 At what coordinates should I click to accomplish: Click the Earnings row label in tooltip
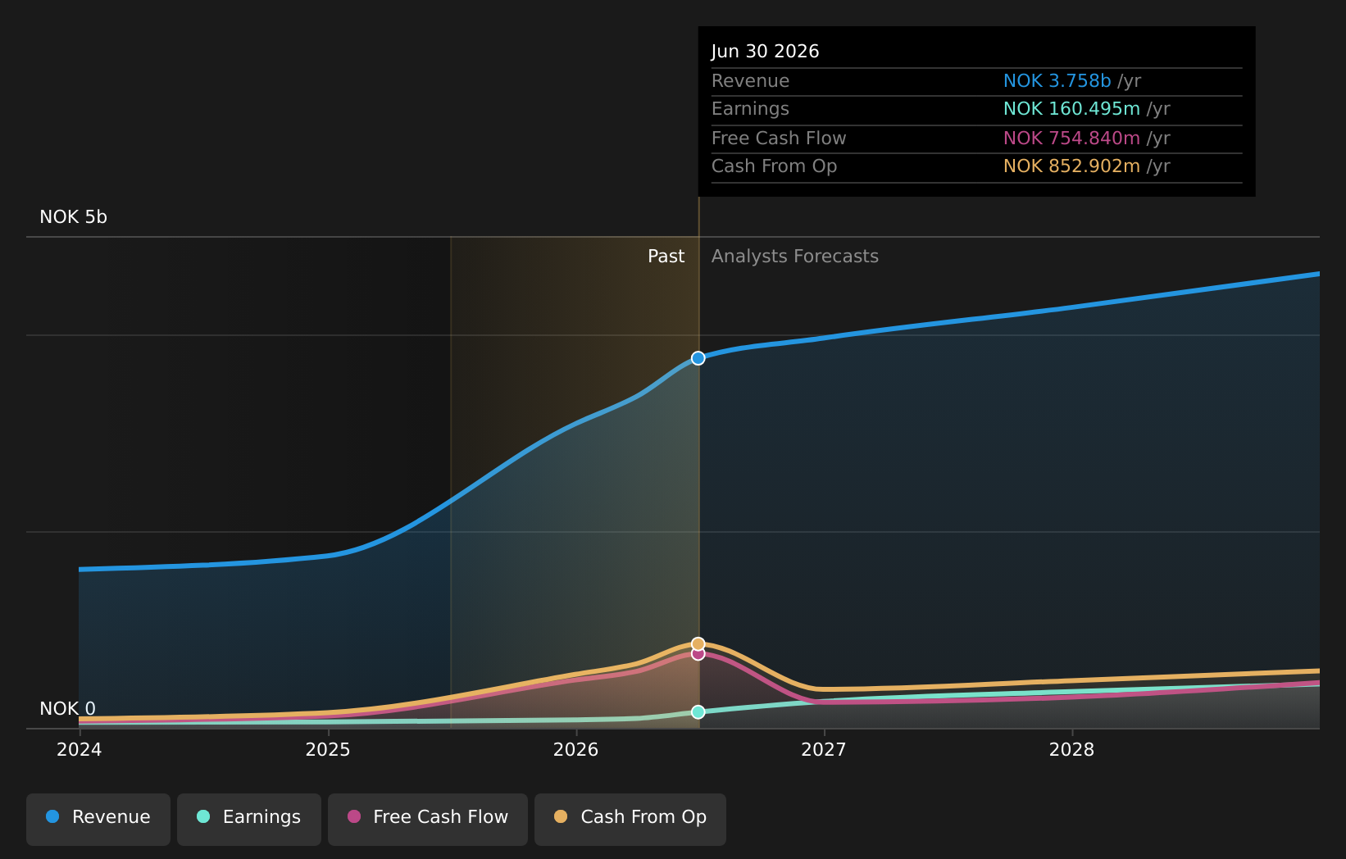751,109
